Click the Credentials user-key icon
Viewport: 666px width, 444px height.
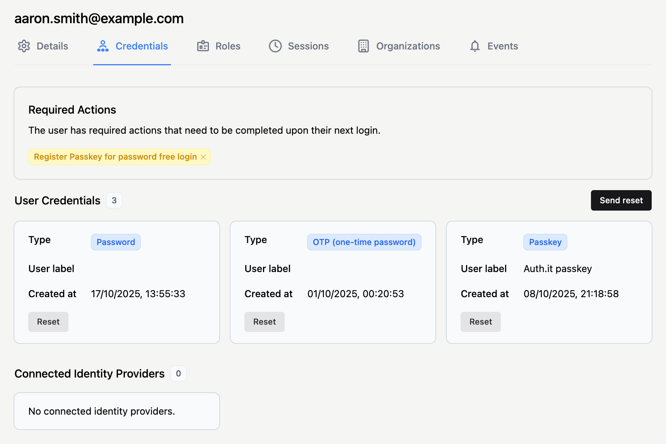click(x=102, y=46)
